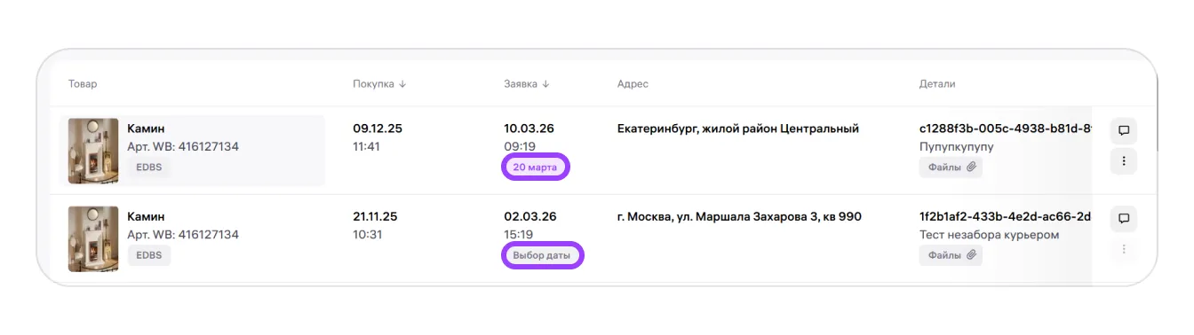Click first Камин product thumbnail
The height and width of the screenshot is (335, 1194).
coord(93,152)
